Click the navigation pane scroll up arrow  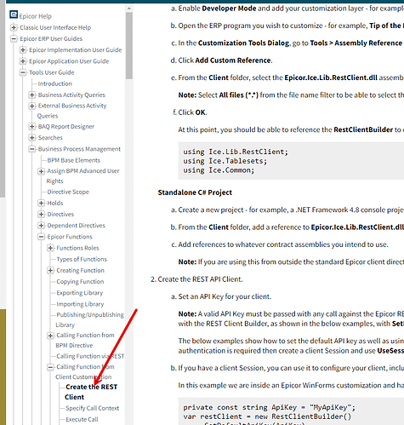(x=129, y=9)
